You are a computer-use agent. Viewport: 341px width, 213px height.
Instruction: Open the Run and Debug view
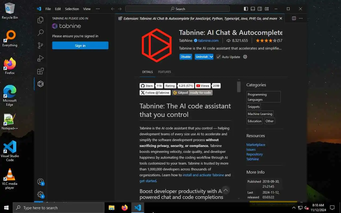40,58
